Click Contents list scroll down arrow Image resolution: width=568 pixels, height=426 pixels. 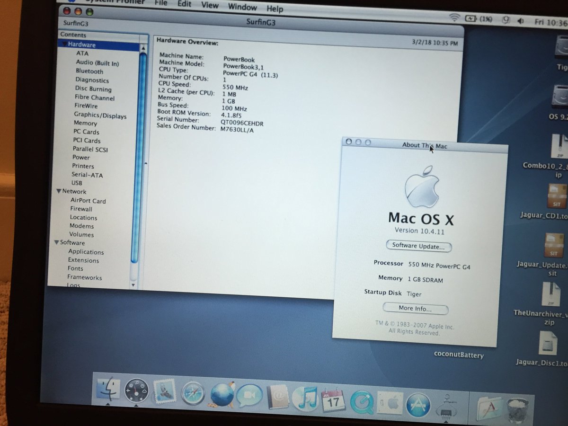click(133, 285)
